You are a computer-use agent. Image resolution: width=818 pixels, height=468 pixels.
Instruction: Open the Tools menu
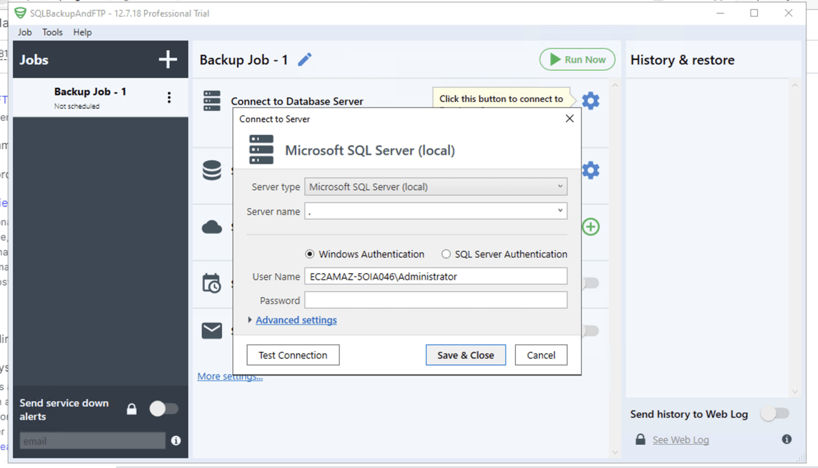point(52,32)
